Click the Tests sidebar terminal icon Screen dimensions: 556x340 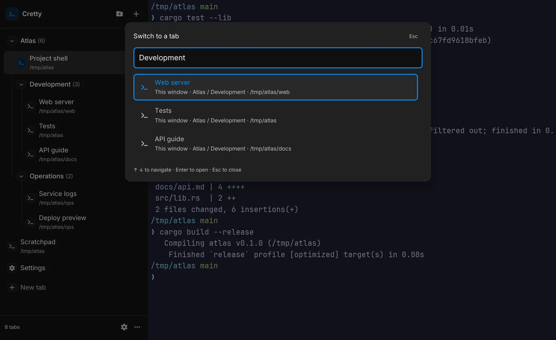(x=31, y=130)
